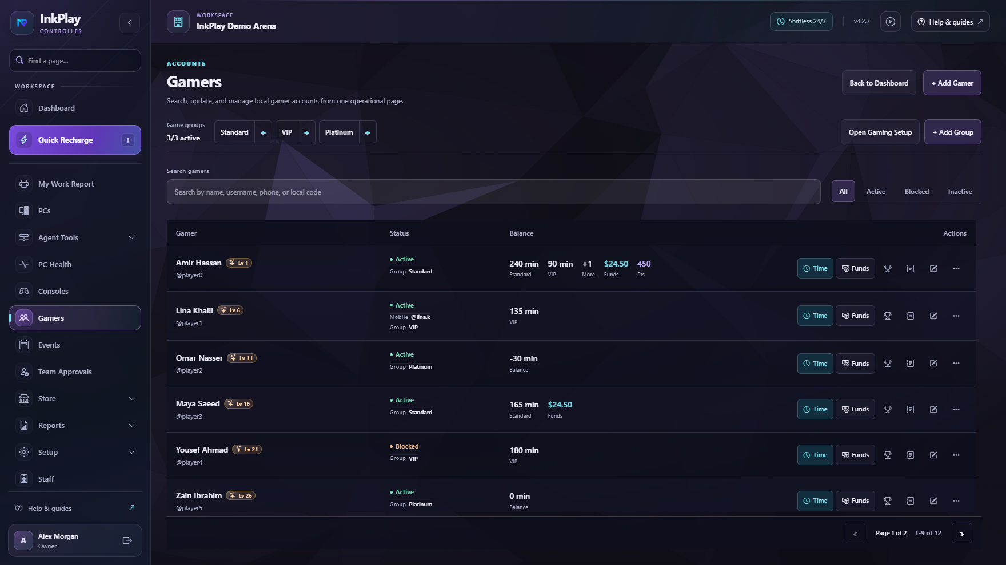This screenshot has height=565, width=1006.
Task: Click the Add Group button
Action: [953, 132]
